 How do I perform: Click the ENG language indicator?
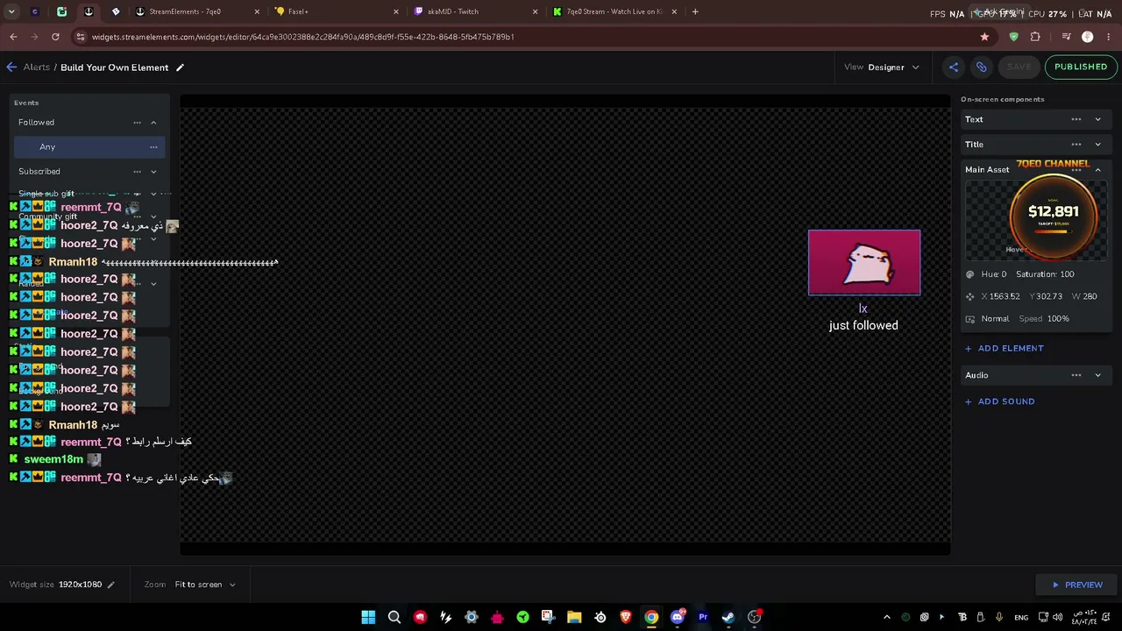(1021, 618)
